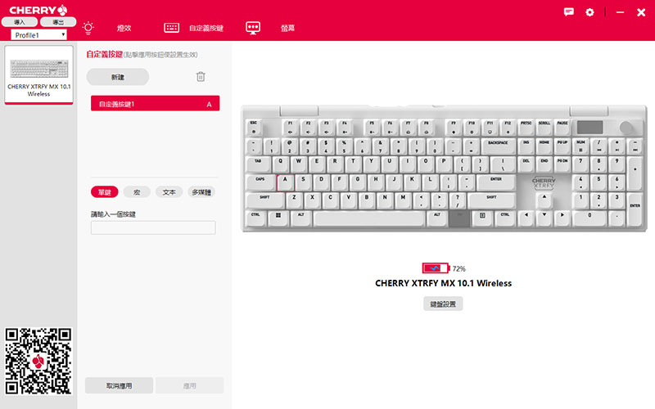Open the feedback chat bubble icon

pyautogui.click(x=569, y=12)
